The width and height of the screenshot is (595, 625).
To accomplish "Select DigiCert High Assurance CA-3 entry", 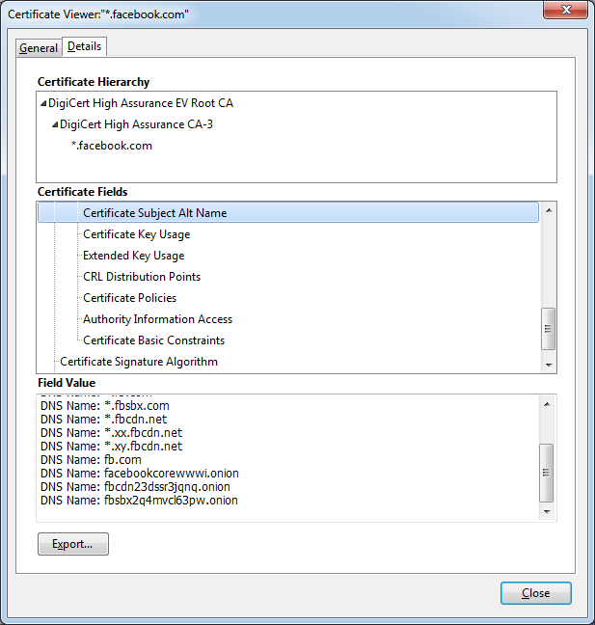I will 136,124.
